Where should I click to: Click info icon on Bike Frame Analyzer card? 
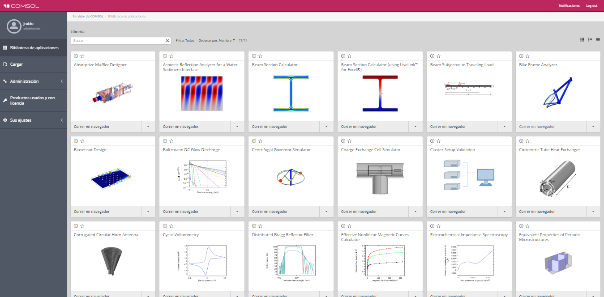(x=521, y=56)
